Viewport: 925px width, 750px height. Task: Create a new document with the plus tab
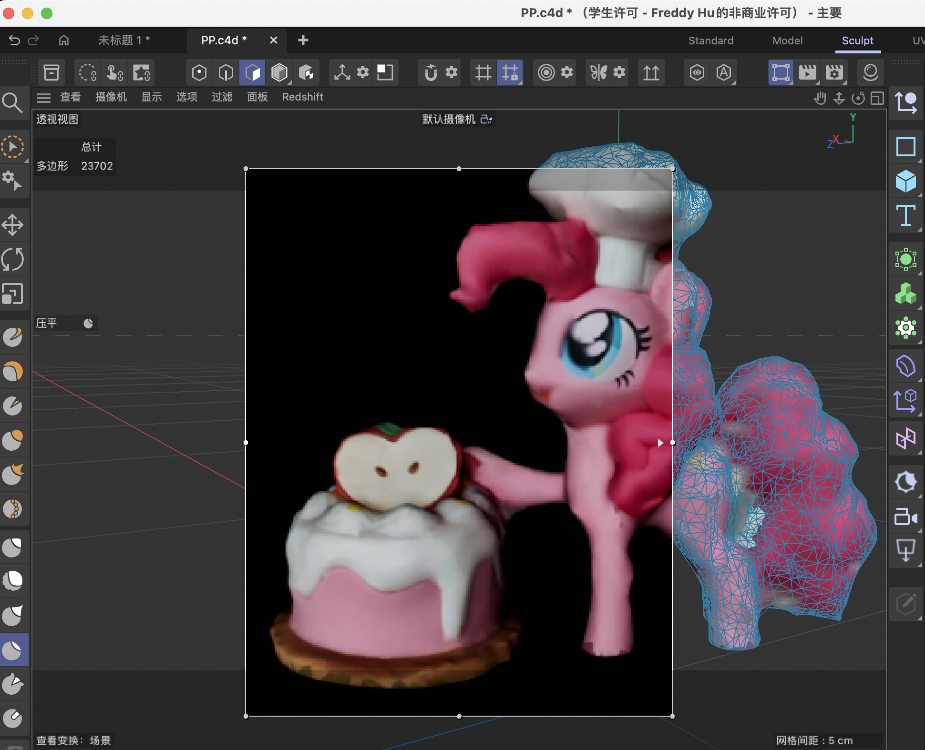[x=303, y=41]
